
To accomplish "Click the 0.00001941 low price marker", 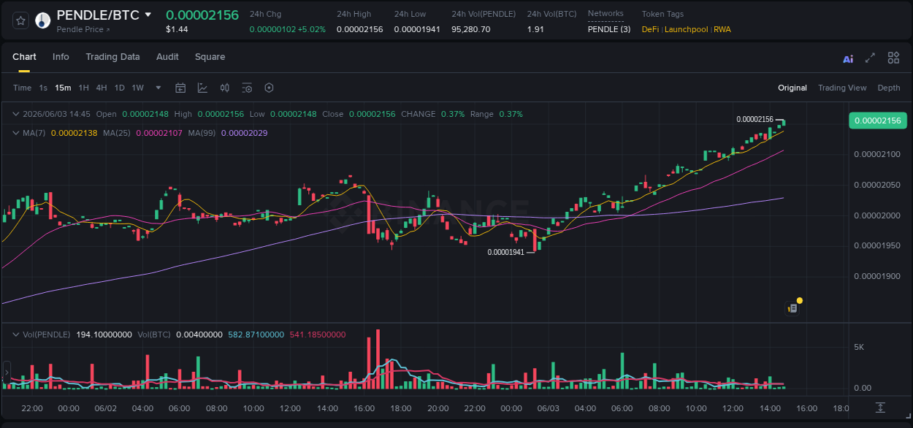I will (x=506, y=252).
